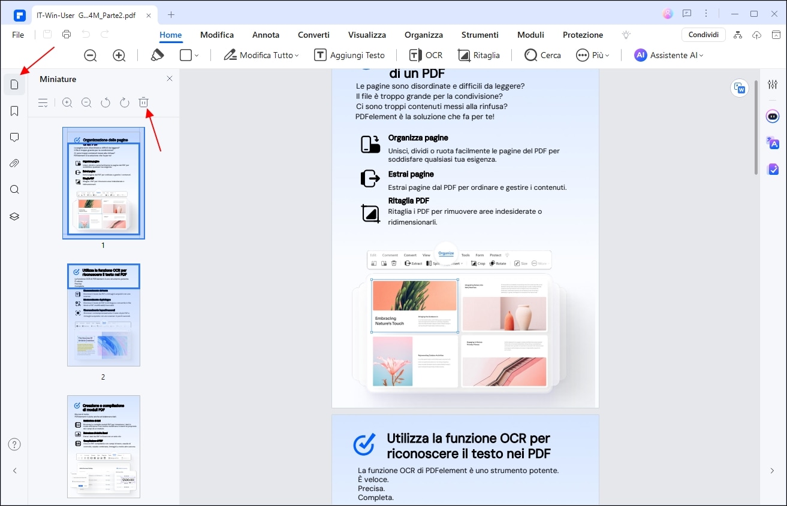The height and width of the screenshot is (506, 787).
Task: Switch to the Protezione tab
Action: [x=583, y=35]
